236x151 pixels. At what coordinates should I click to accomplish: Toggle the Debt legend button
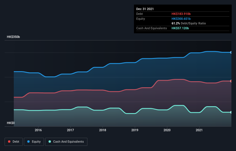point(14,142)
